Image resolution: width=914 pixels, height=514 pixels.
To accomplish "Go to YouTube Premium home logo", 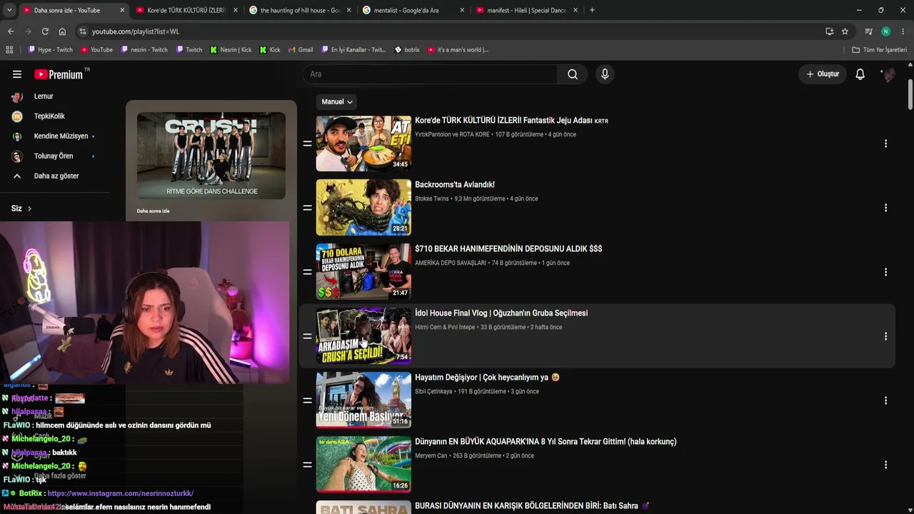I will tap(59, 74).
